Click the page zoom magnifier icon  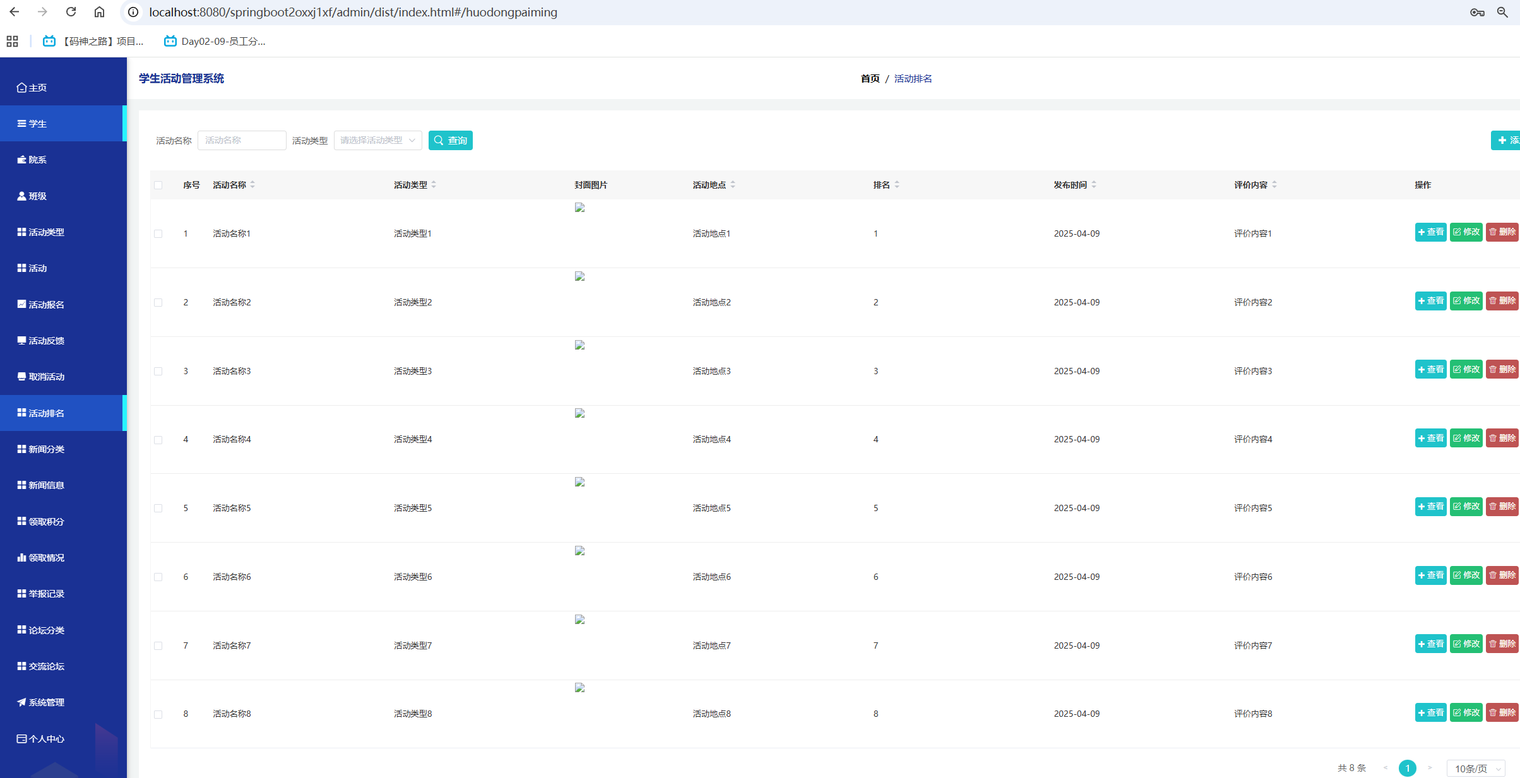pyautogui.click(x=1502, y=12)
